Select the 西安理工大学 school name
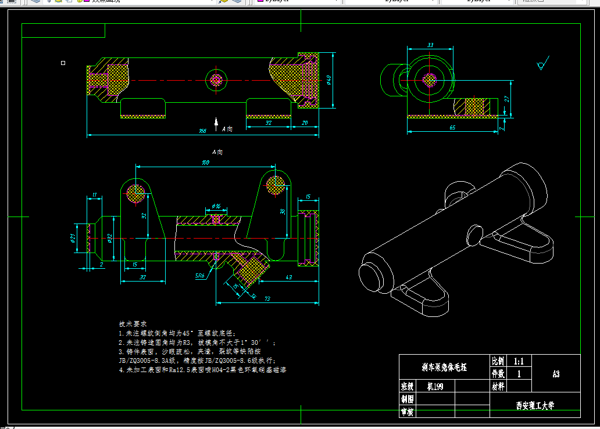This screenshot has height=429, width=600. coord(535,405)
